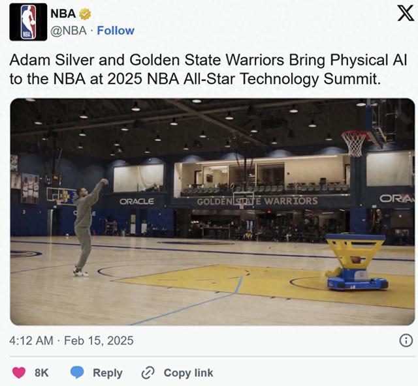Viewport: 418px width, 386px height.
Task: Click the 8K likes count
Action: (42, 372)
